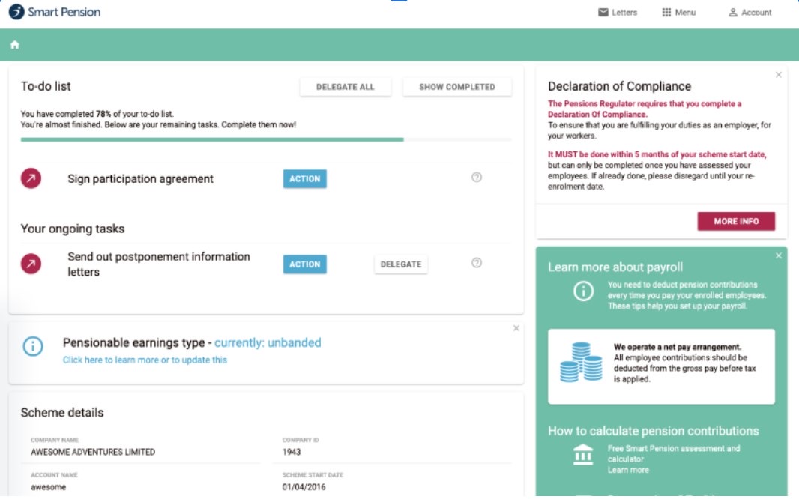Click 'Sign participation agreement' task text
Viewport: 799px width, 499px height.
pos(141,179)
